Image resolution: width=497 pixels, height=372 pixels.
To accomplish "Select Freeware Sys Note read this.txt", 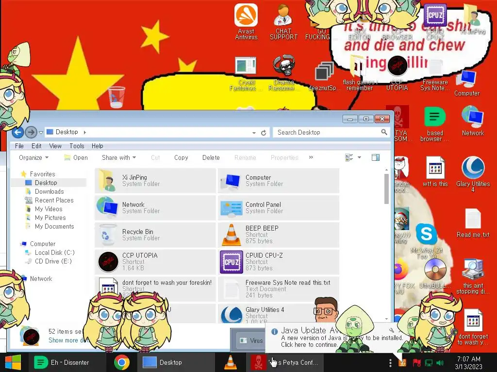I will tap(279, 289).
